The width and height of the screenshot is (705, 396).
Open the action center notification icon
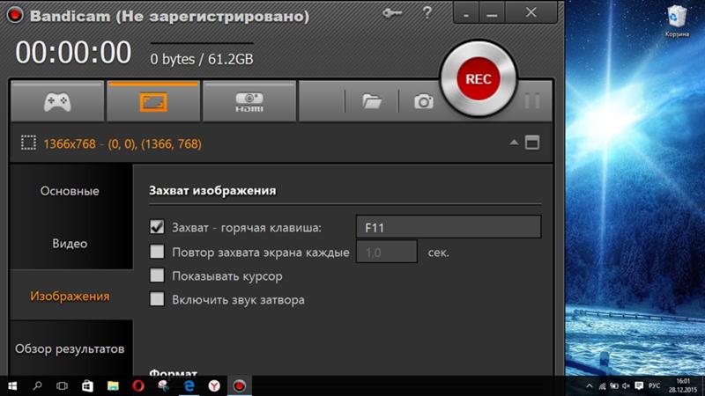[x=639, y=386]
